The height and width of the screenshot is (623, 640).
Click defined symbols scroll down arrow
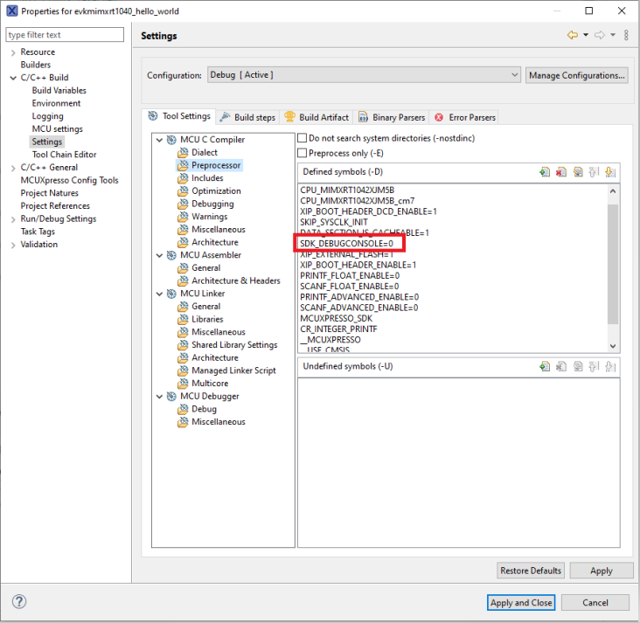pyautogui.click(x=613, y=346)
